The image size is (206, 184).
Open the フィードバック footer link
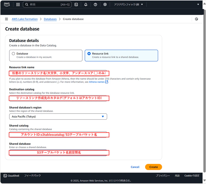click(x=32, y=175)
